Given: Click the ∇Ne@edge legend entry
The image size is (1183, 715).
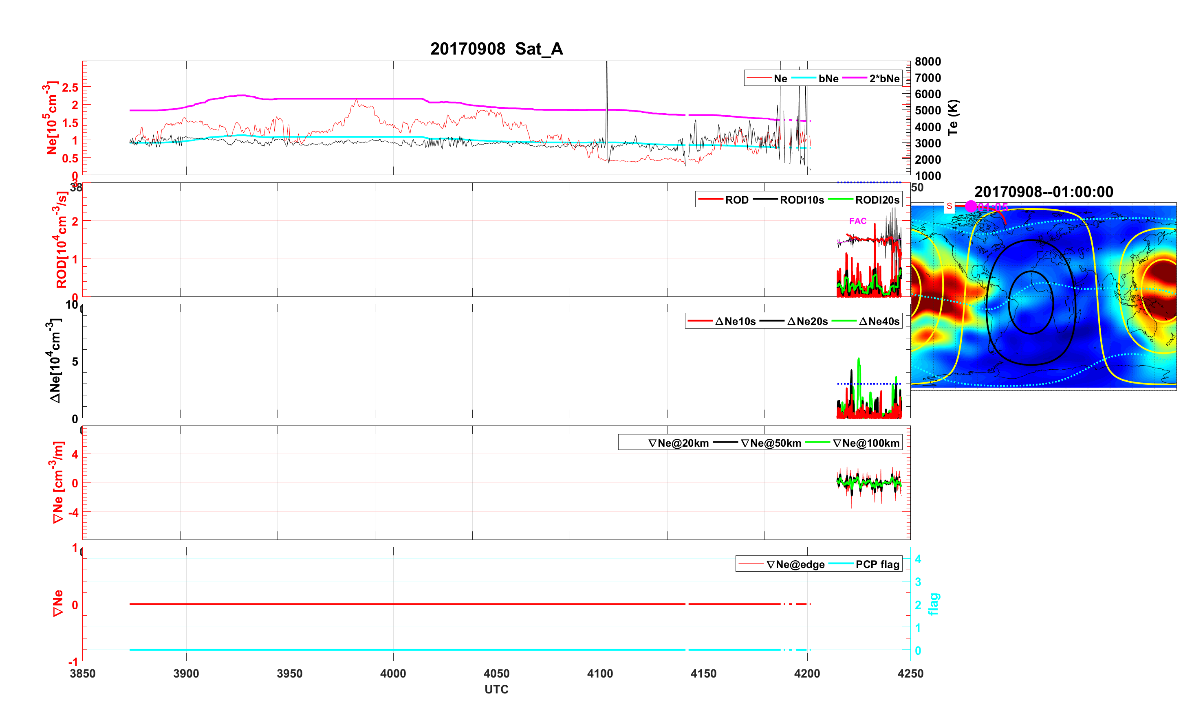Looking at the screenshot, I should [x=795, y=565].
